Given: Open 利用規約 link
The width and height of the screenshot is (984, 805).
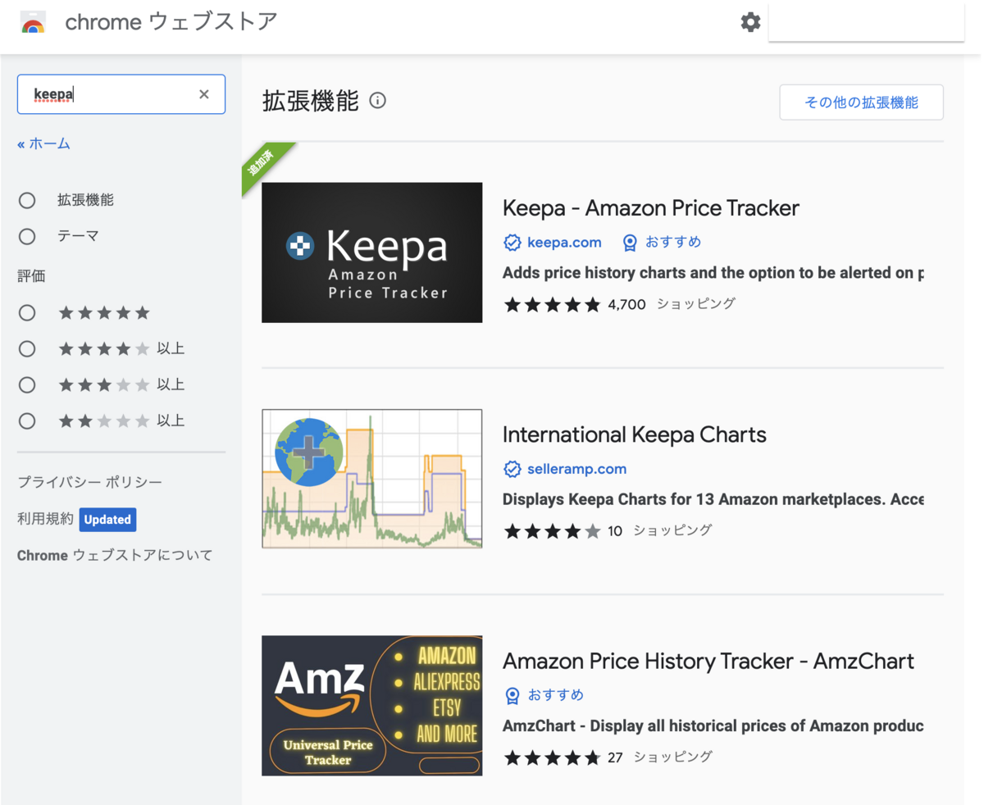Looking at the screenshot, I should [45, 519].
